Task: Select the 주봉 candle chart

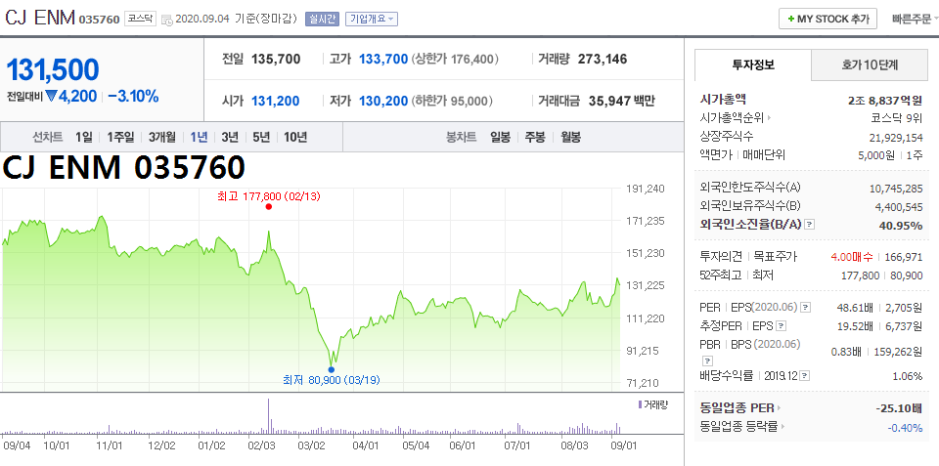Action: pyautogui.click(x=535, y=137)
